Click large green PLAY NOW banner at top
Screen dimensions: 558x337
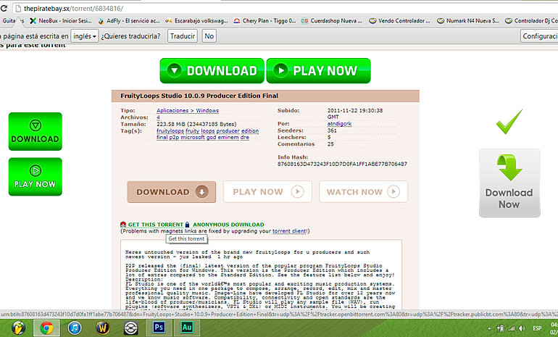pyautogui.click(x=319, y=71)
